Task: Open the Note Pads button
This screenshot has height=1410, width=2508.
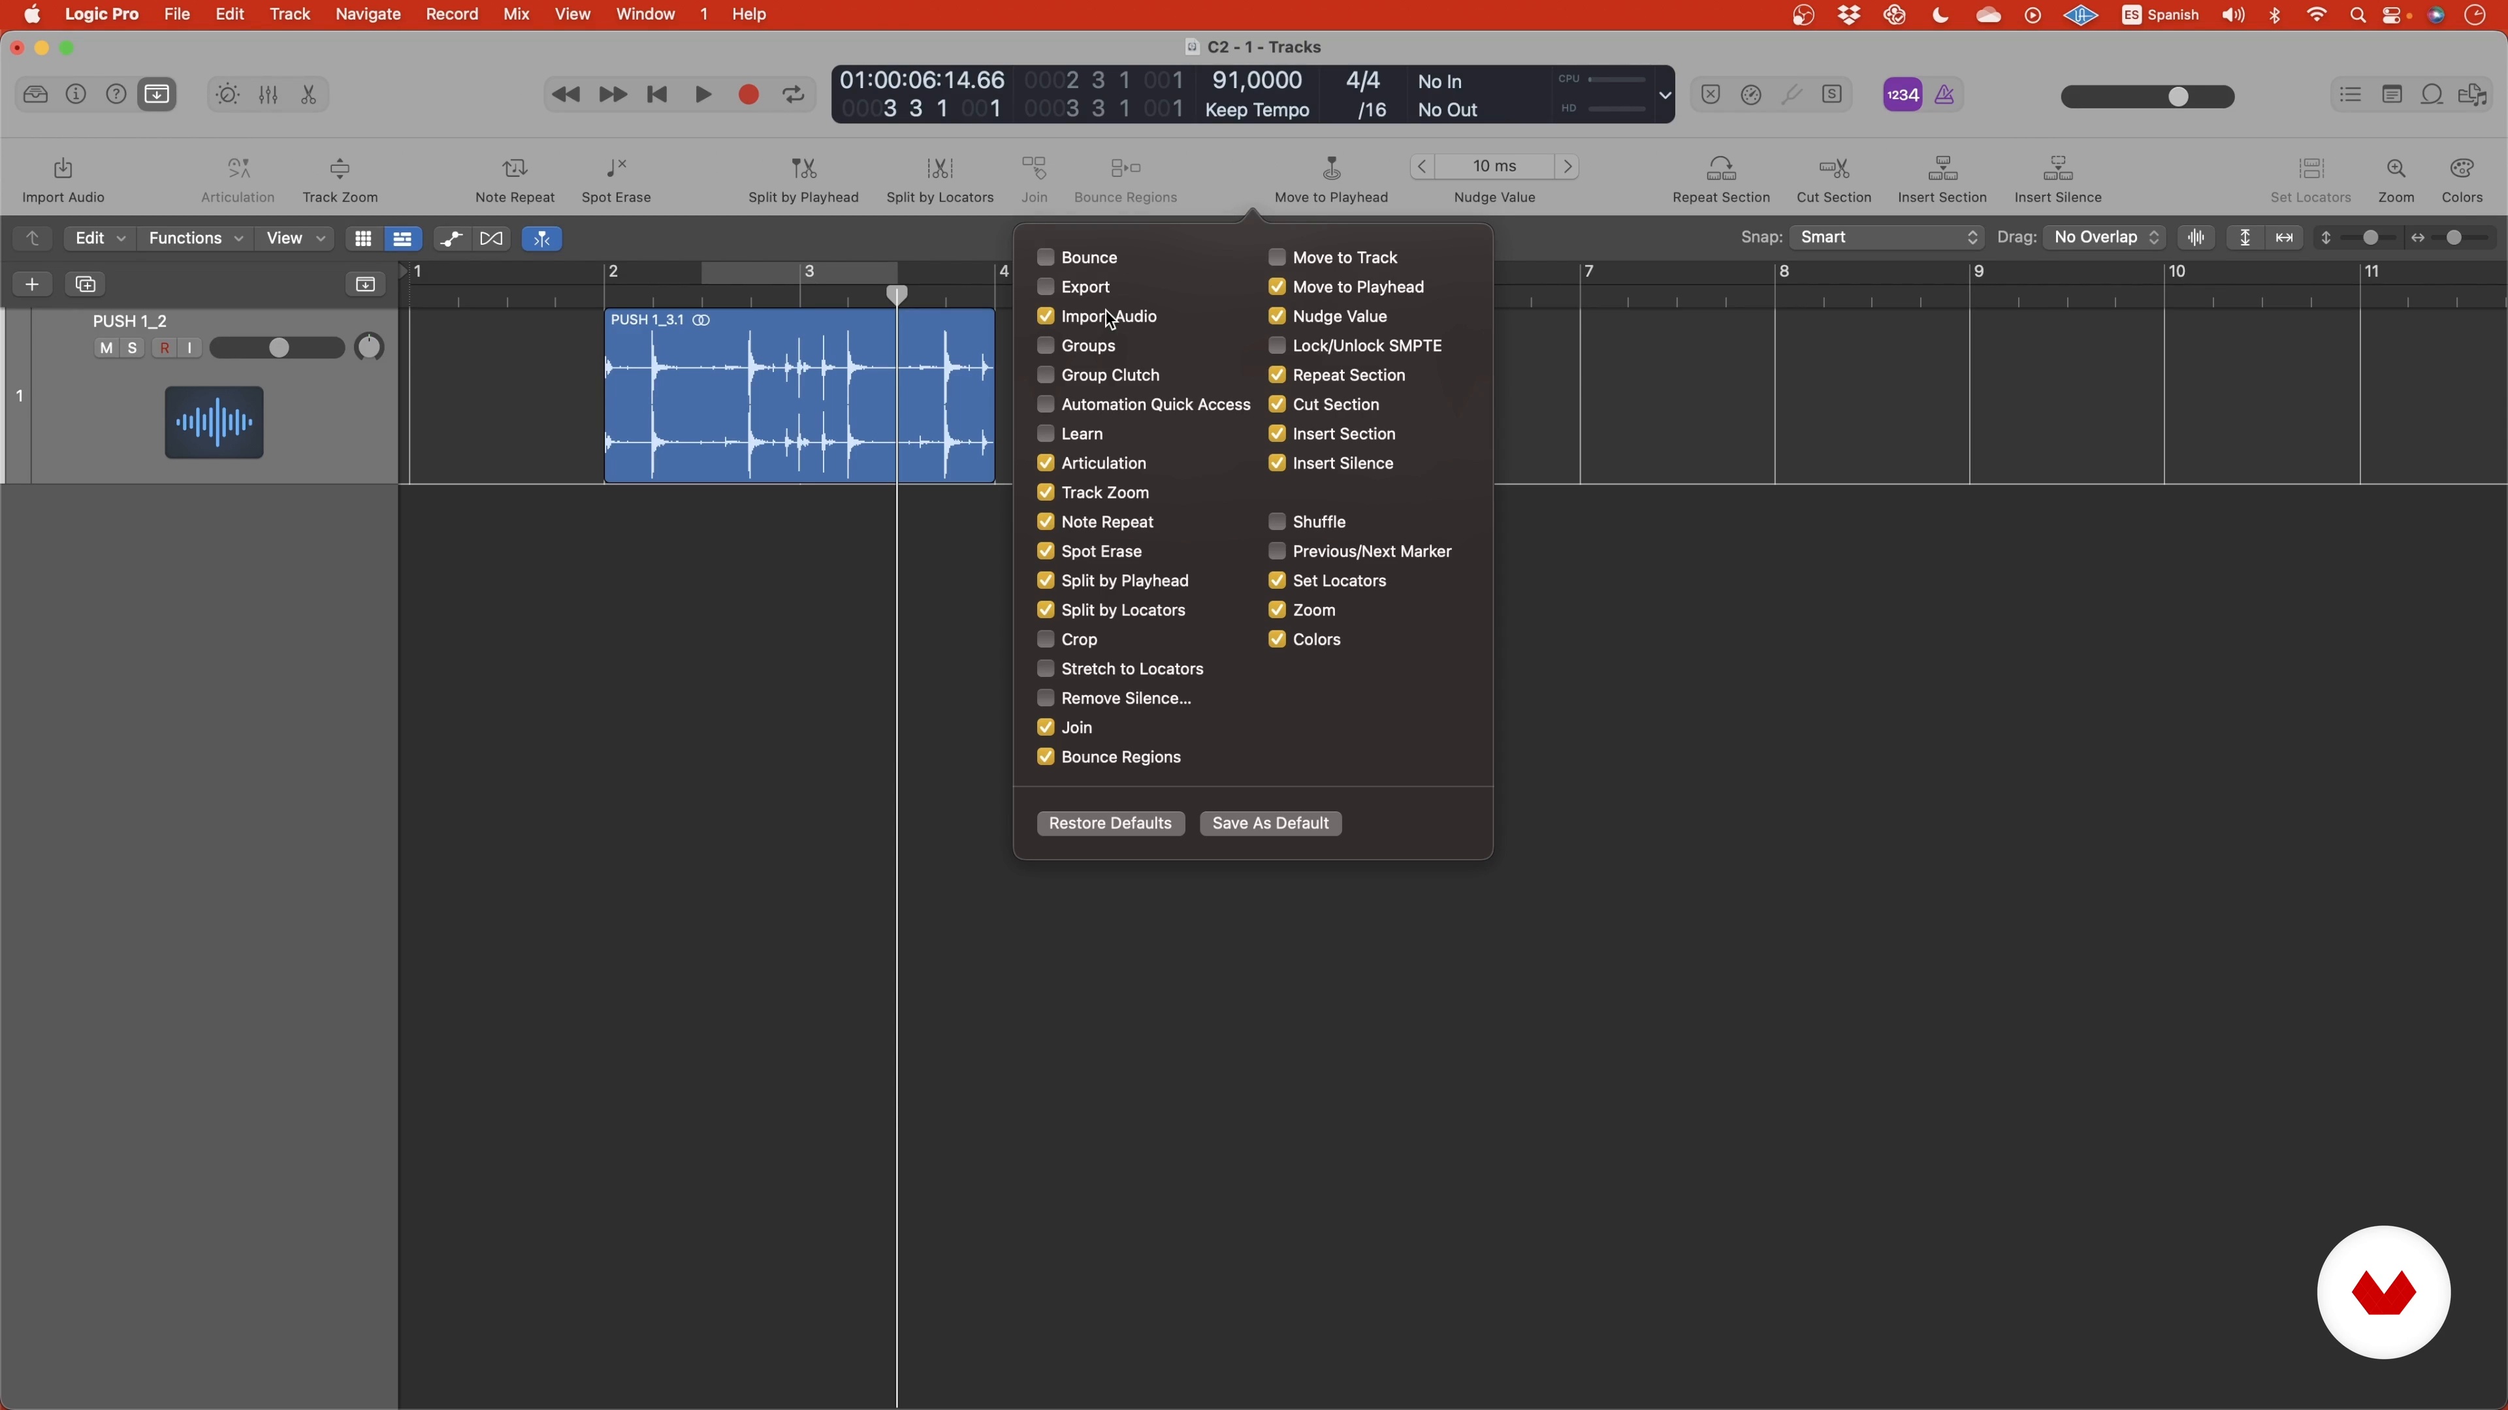Action: point(2391,95)
